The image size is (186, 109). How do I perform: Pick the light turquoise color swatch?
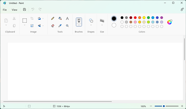point(153,22)
